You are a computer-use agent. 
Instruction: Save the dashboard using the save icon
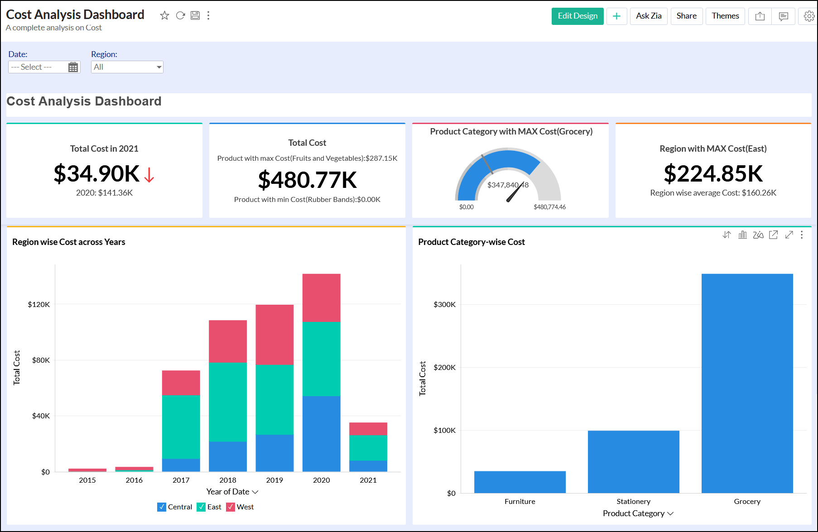coord(195,15)
